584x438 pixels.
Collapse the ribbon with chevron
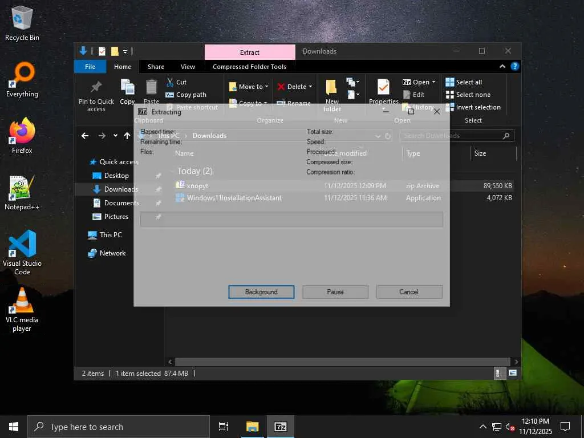(502, 66)
